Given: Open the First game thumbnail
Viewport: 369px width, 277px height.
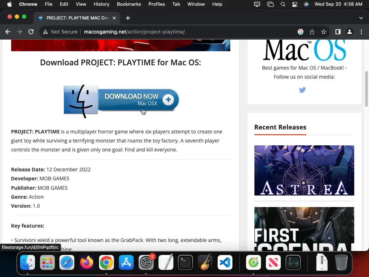Looking at the screenshot, I should [x=304, y=229].
